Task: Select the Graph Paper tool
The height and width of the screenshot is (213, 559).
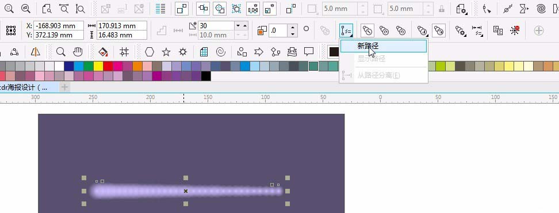Action: point(204,52)
